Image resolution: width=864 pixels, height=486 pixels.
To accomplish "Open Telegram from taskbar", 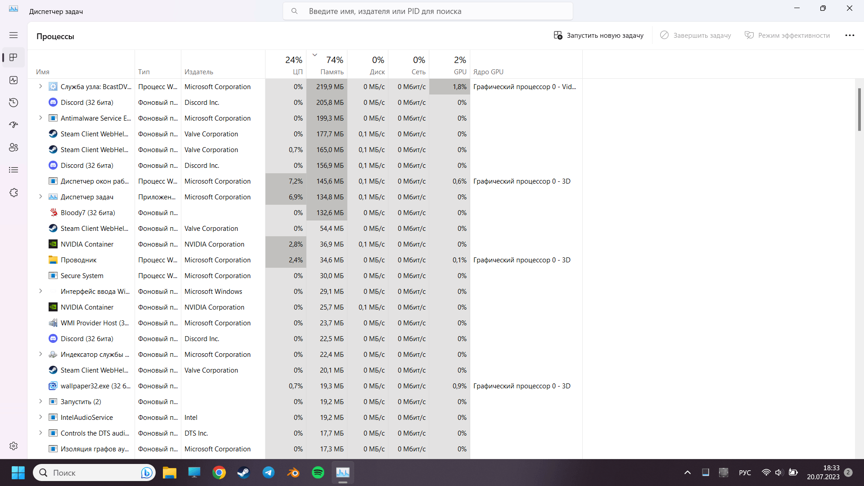I will (268, 472).
